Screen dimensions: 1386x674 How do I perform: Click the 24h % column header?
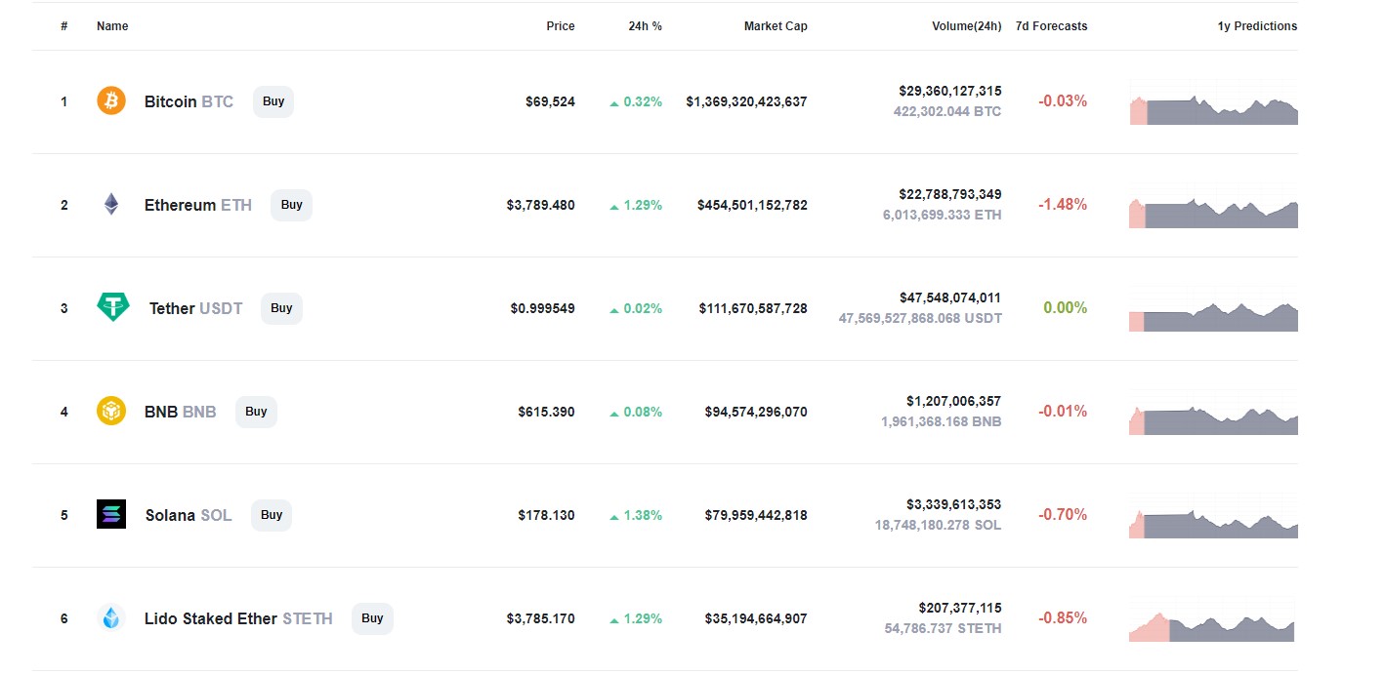(x=644, y=26)
